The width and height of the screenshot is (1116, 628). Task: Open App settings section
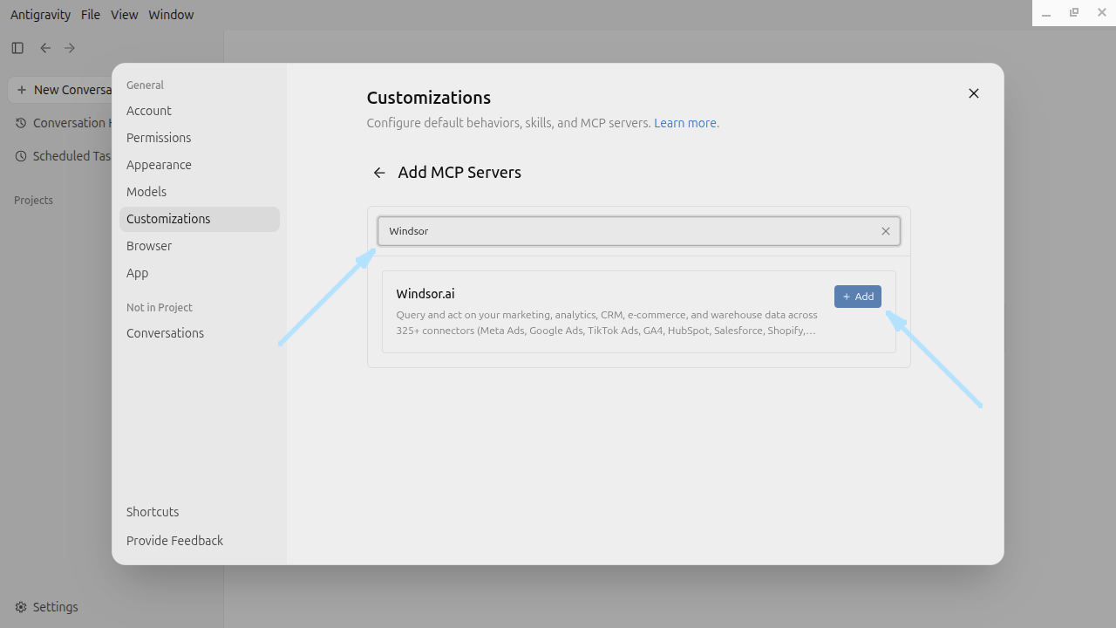point(200,273)
